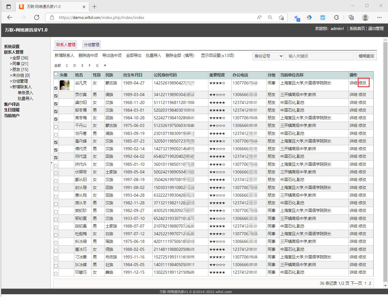
Task: Uncheck the checkbox for 谷凡灵 row
Action: [56, 88]
